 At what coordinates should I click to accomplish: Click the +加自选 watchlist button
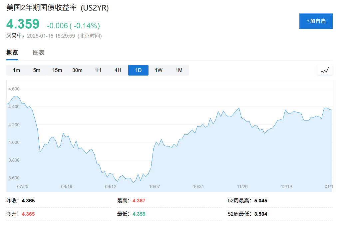[316, 21]
